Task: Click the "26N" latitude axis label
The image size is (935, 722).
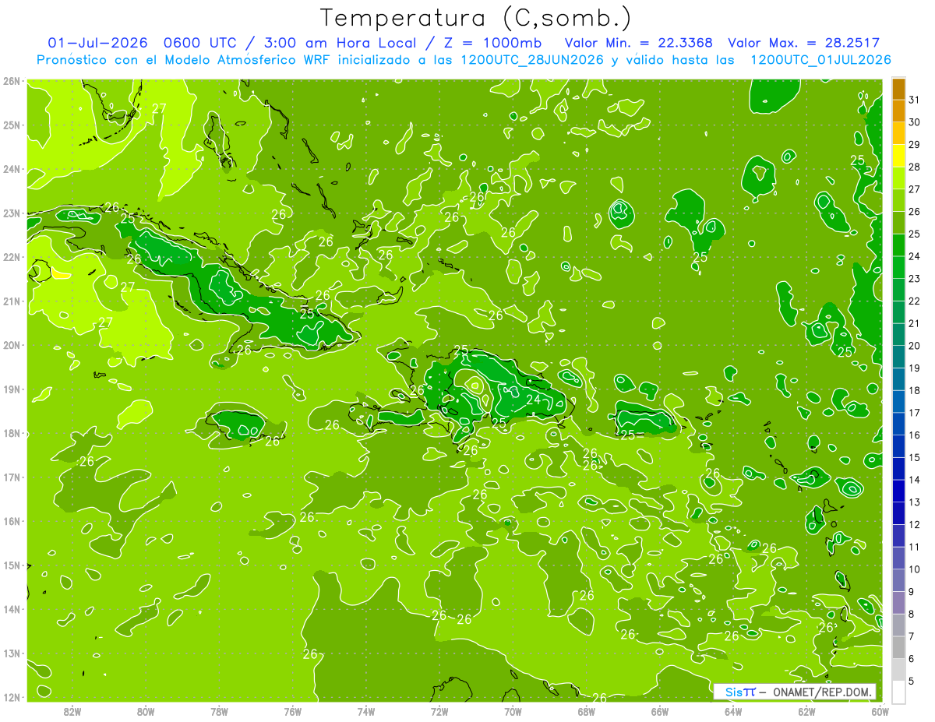Action: [x=12, y=81]
